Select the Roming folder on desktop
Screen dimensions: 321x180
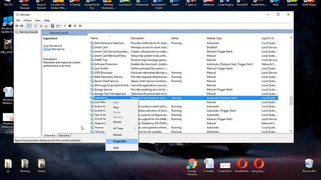[25, 165]
